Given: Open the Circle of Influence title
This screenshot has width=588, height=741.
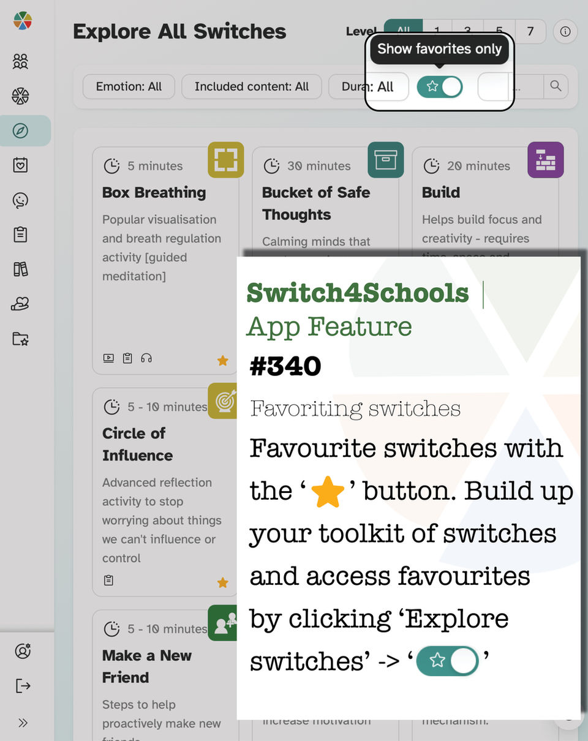Looking at the screenshot, I should click(137, 444).
